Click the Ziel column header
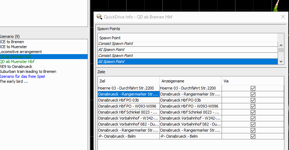 coord(128,81)
